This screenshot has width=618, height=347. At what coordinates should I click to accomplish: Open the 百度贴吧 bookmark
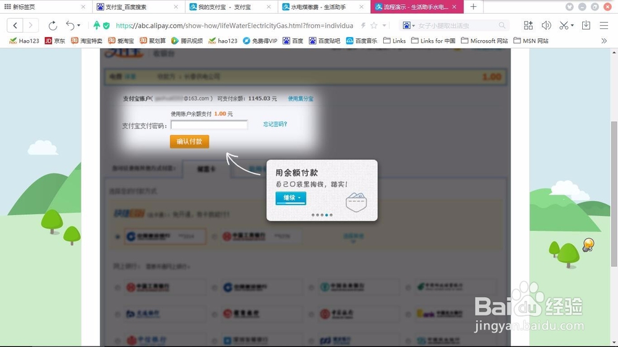coord(324,41)
